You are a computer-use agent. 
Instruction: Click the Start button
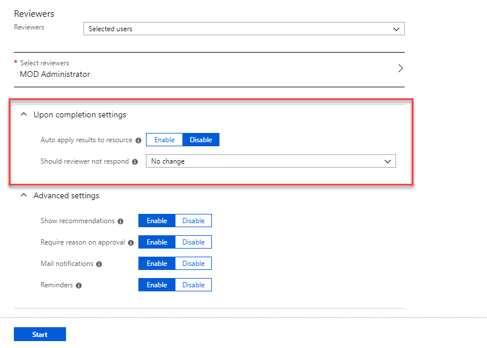40,334
